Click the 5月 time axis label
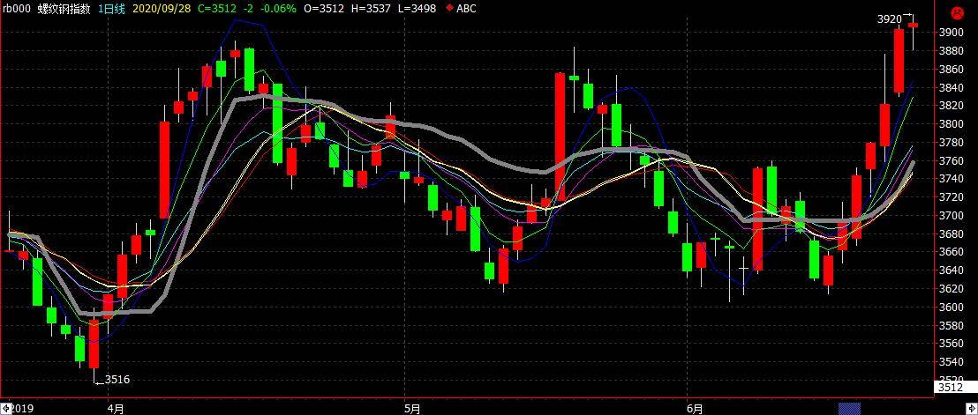The height and width of the screenshot is (415, 978). 412,409
